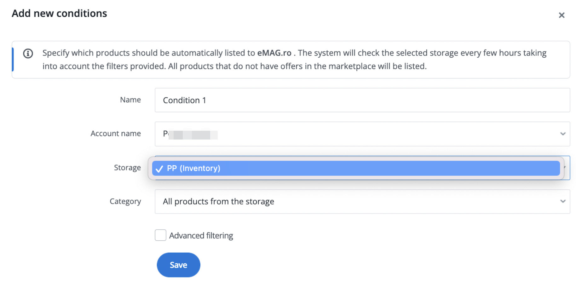Image resolution: width=576 pixels, height=286 pixels.
Task: Click the Advanced filtering label text
Action: tap(201, 236)
